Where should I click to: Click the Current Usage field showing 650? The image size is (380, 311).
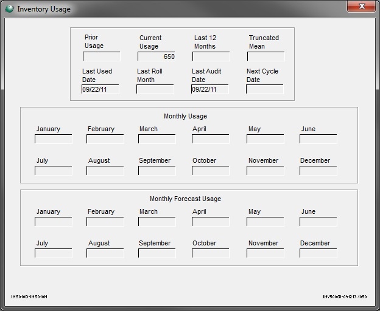click(x=157, y=56)
